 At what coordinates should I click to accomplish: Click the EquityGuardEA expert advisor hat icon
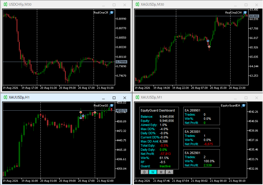pyautogui.click(x=244, y=106)
